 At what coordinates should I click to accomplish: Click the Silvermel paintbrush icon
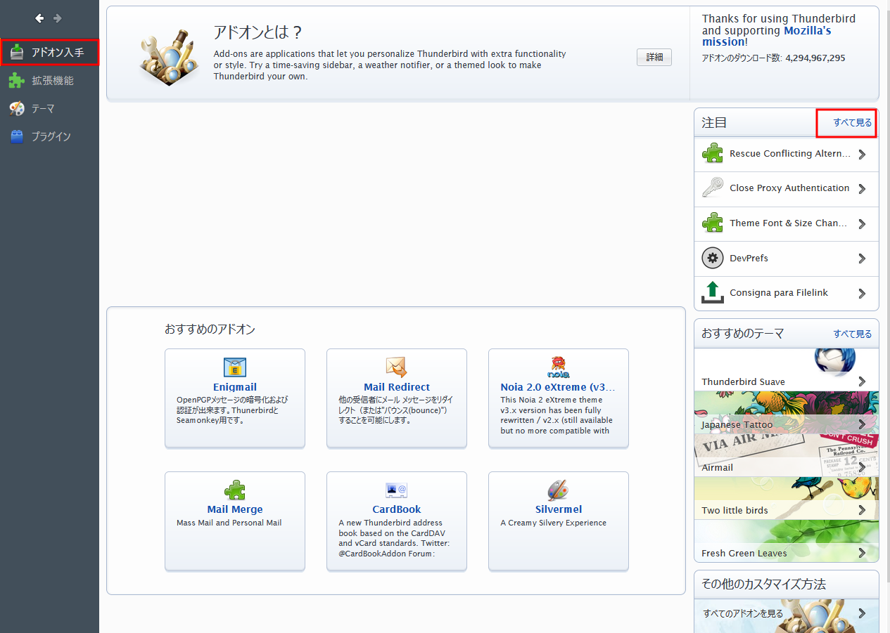558,490
